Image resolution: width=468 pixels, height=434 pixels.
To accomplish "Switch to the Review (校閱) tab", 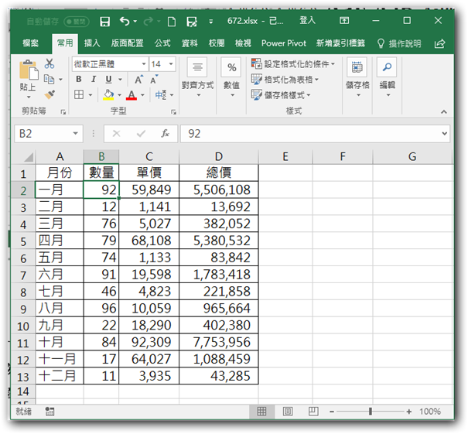I will (217, 43).
